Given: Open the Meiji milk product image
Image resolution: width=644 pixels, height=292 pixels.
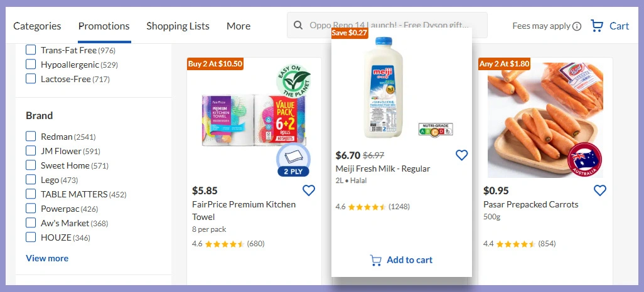Looking at the screenshot, I should pos(380,86).
